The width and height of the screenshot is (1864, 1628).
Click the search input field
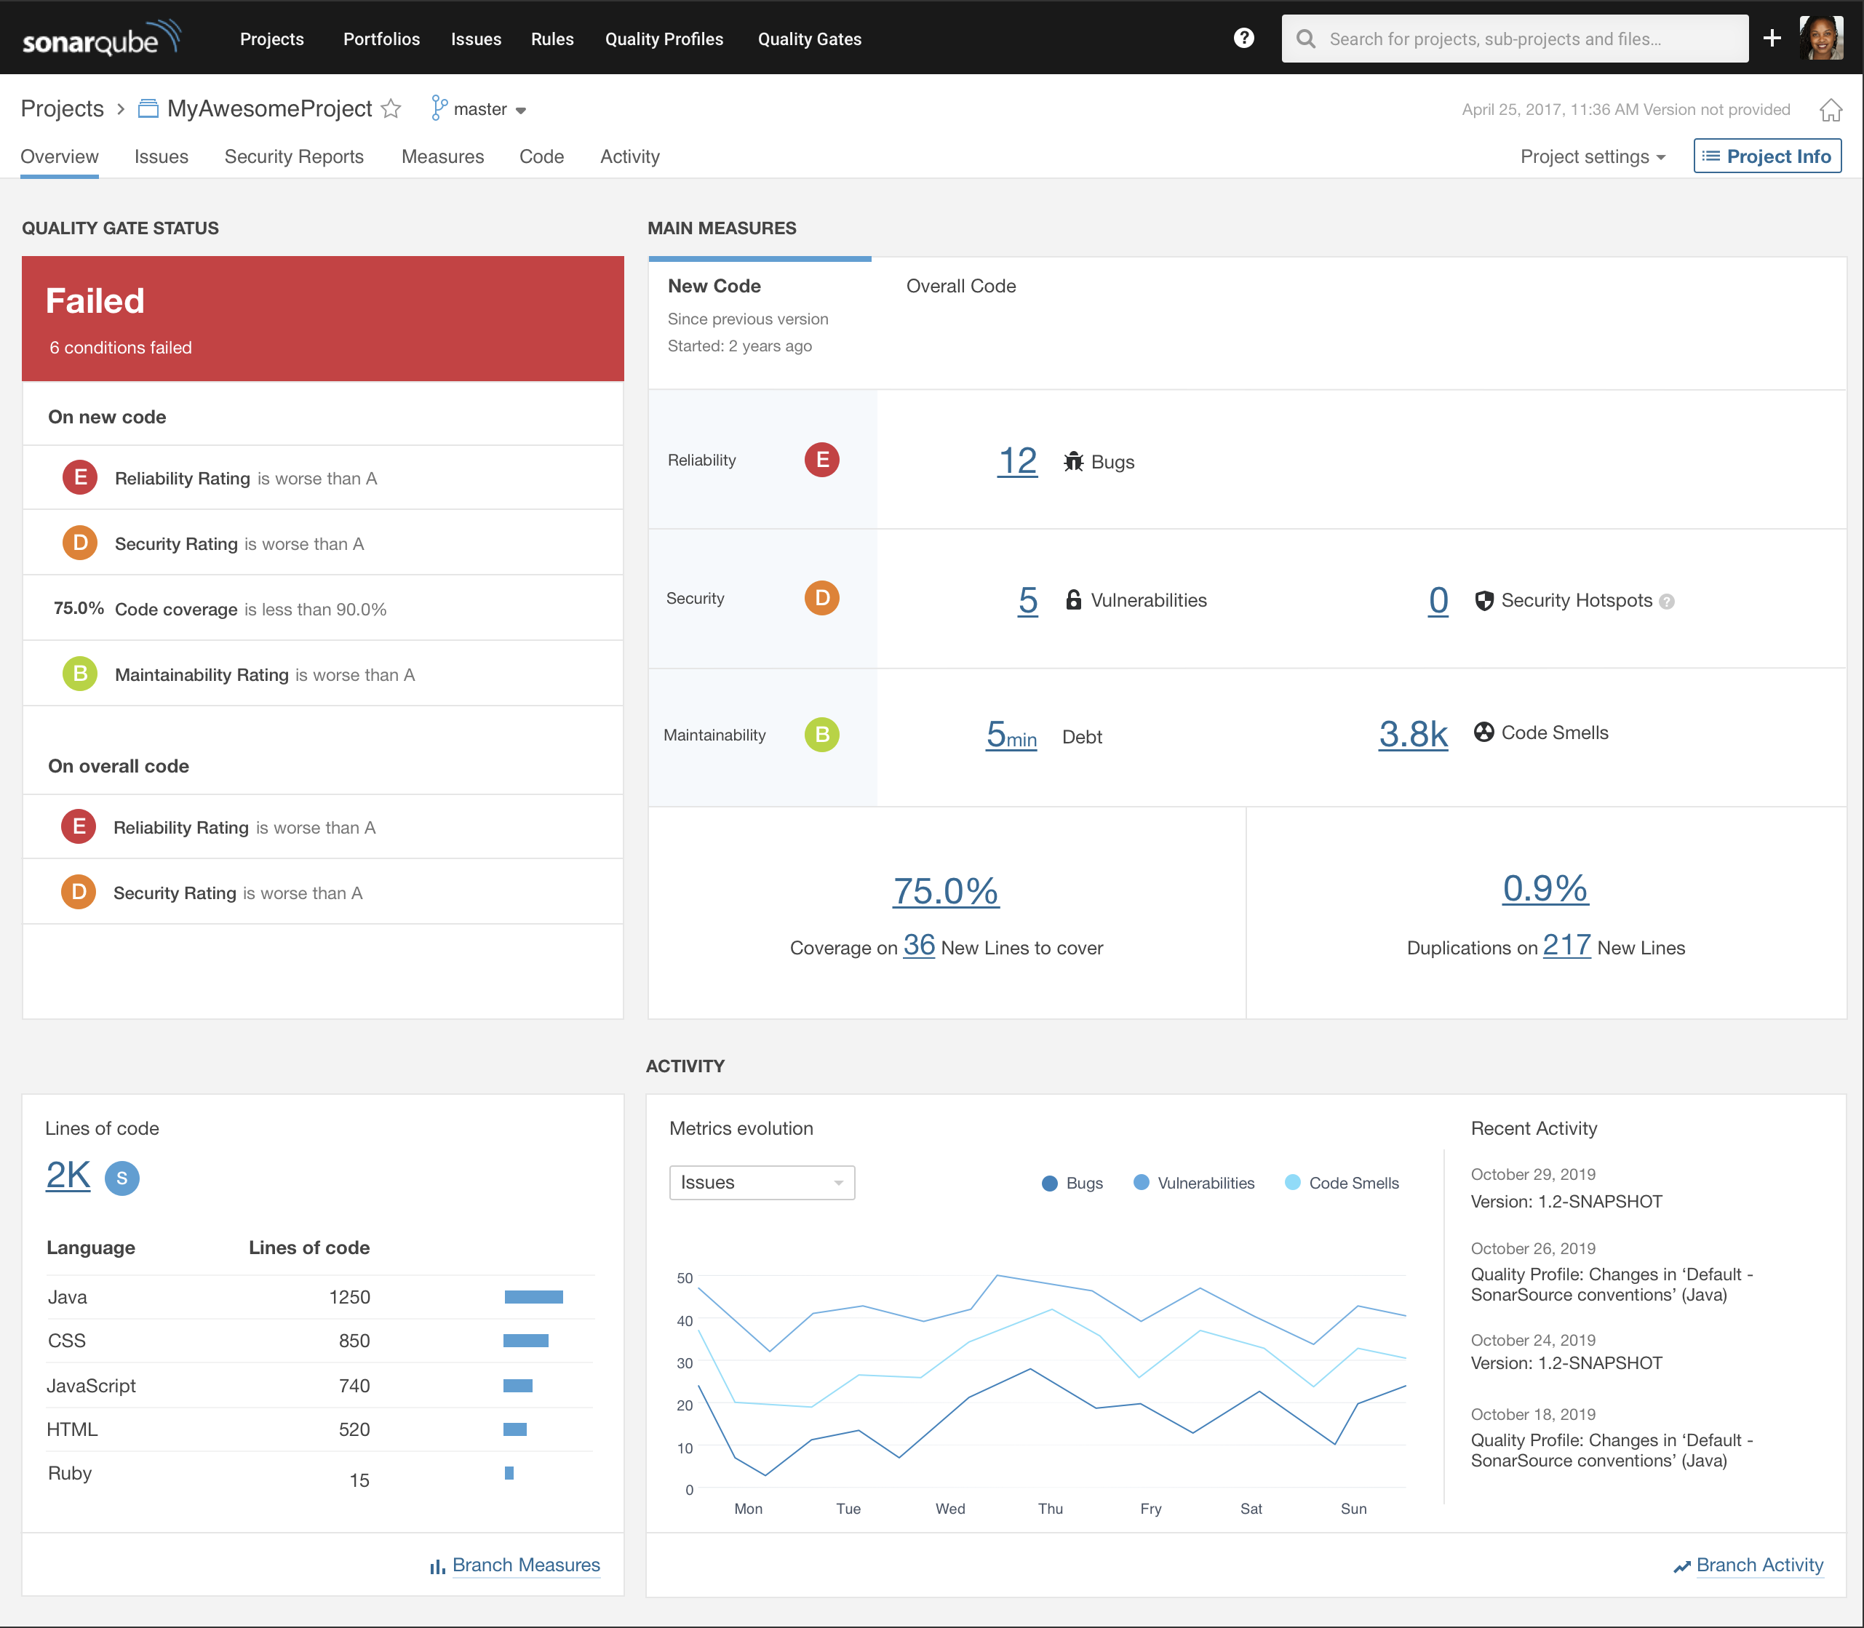click(1514, 38)
